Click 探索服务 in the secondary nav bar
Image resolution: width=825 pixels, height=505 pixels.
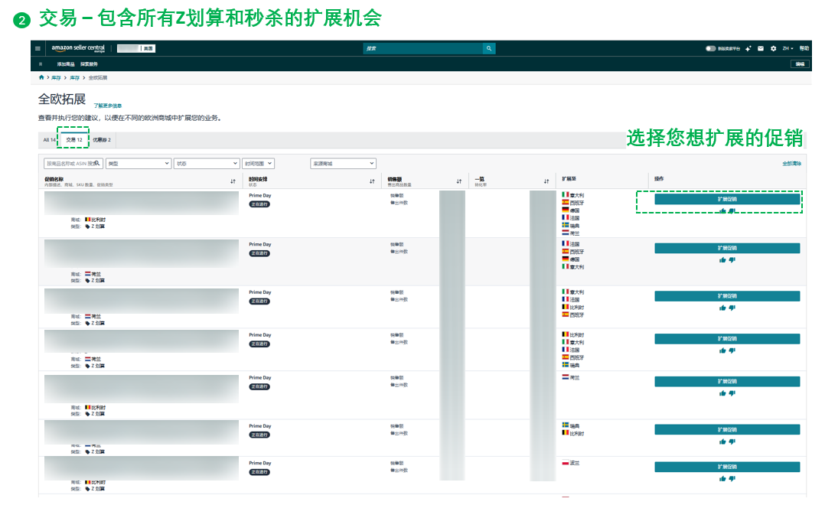tap(89, 64)
